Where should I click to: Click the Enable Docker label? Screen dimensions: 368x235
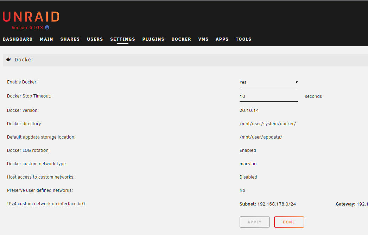coord(22,82)
